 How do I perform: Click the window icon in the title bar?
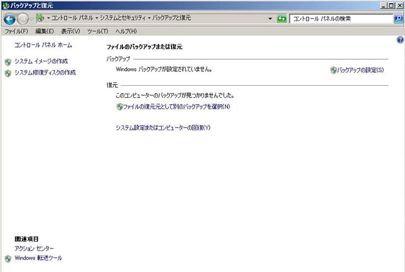pos(5,5)
